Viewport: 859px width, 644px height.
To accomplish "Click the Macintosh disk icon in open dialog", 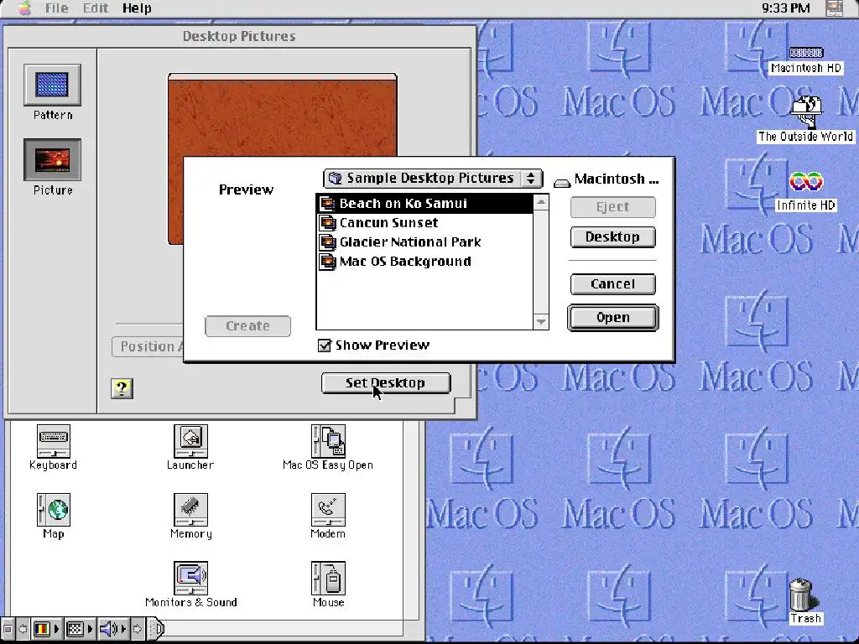I will (562, 183).
